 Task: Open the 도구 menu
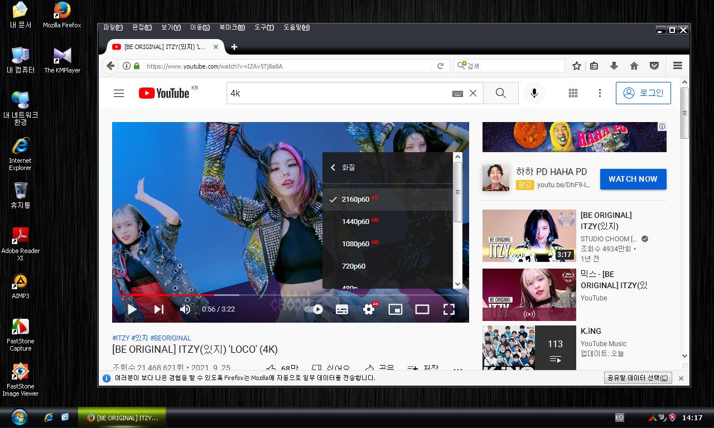[264, 27]
